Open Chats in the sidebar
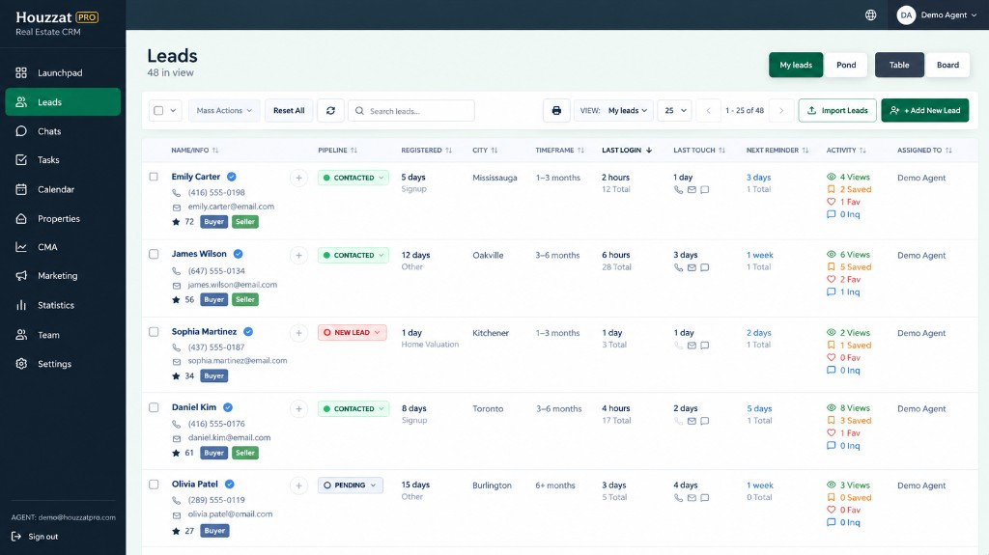The height and width of the screenshot is (555, 989). pyautogui.click(x=63, y=131)
